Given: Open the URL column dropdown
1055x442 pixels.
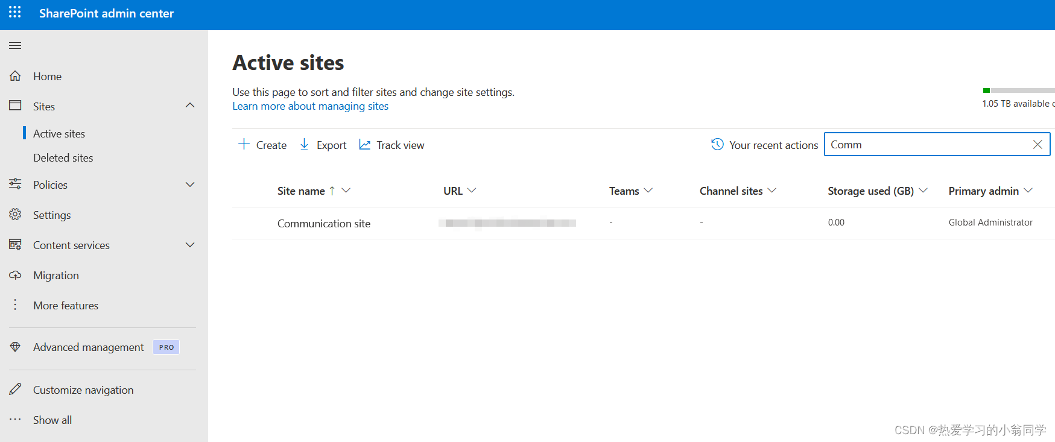Looking at the screenshot, I should 472,191.
